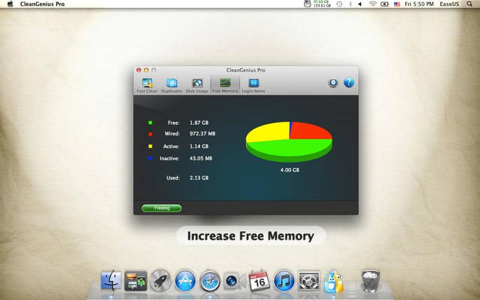
Task: Open Spotlight search magnifier
Action: (469, 4)
